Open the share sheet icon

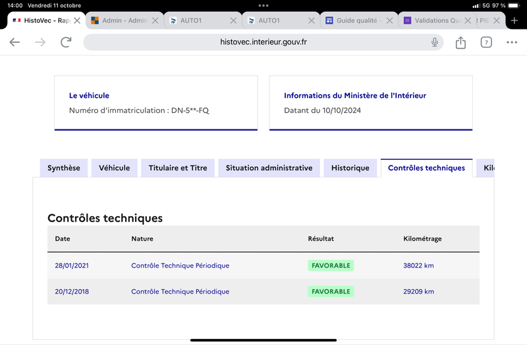pos(460,42)
